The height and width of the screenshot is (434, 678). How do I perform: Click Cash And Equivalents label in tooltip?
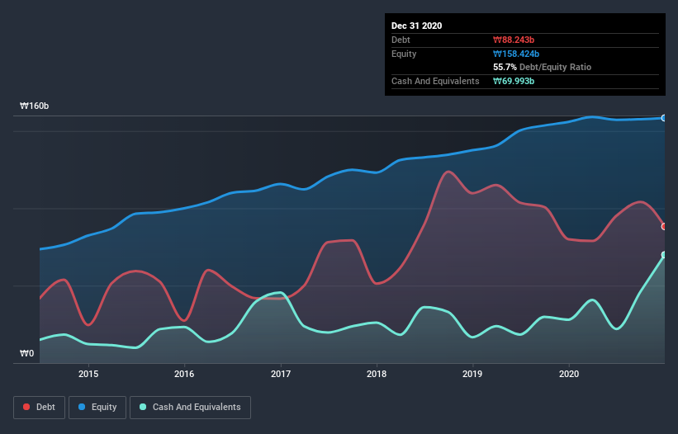435,81
